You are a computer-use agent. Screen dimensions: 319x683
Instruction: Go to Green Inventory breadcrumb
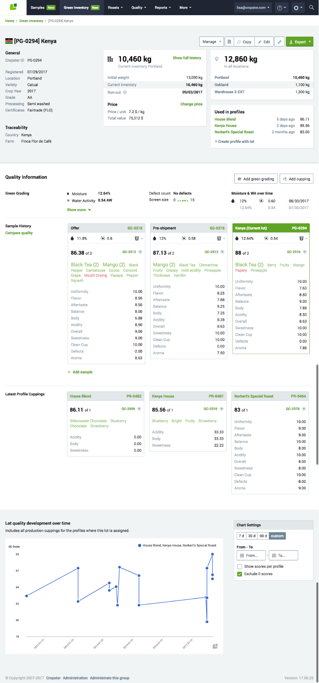click(31, 21)
